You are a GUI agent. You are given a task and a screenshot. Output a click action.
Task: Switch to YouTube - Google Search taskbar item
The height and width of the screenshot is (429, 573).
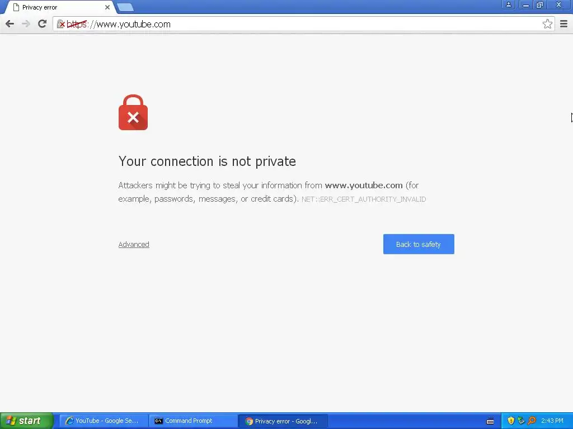tap(104, 421)
